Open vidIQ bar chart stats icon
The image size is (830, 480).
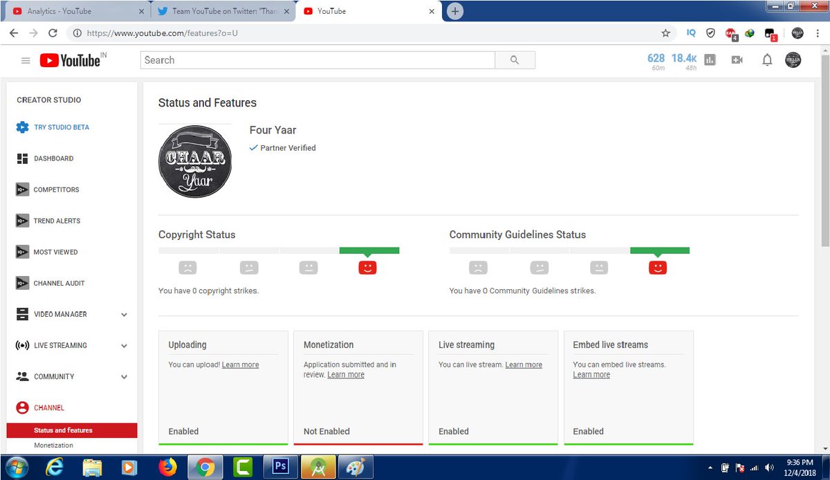[710, 60]
